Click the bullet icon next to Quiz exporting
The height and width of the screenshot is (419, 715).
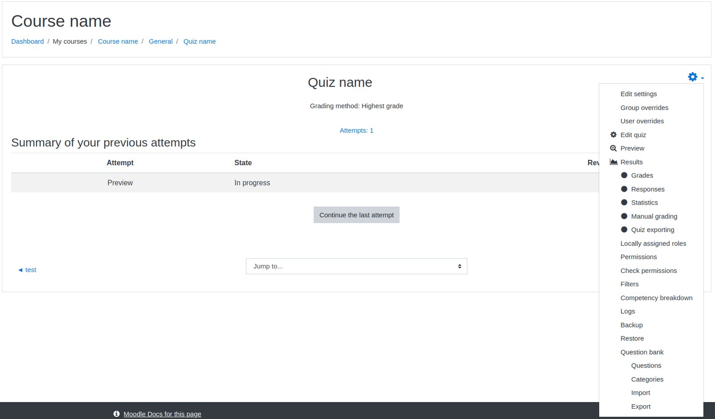(x=624, y=230)
